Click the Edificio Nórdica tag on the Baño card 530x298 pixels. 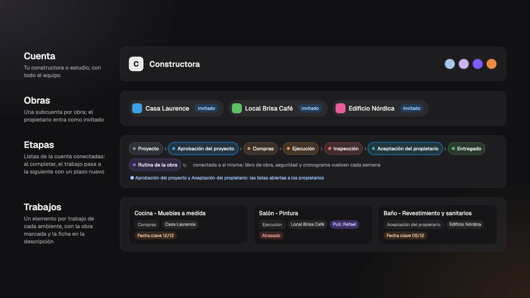coord(465,224)
